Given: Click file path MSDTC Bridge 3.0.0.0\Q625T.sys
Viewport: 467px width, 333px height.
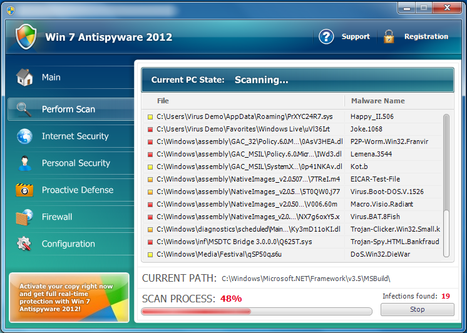Looking at the screenshot, I should [234, 242].
